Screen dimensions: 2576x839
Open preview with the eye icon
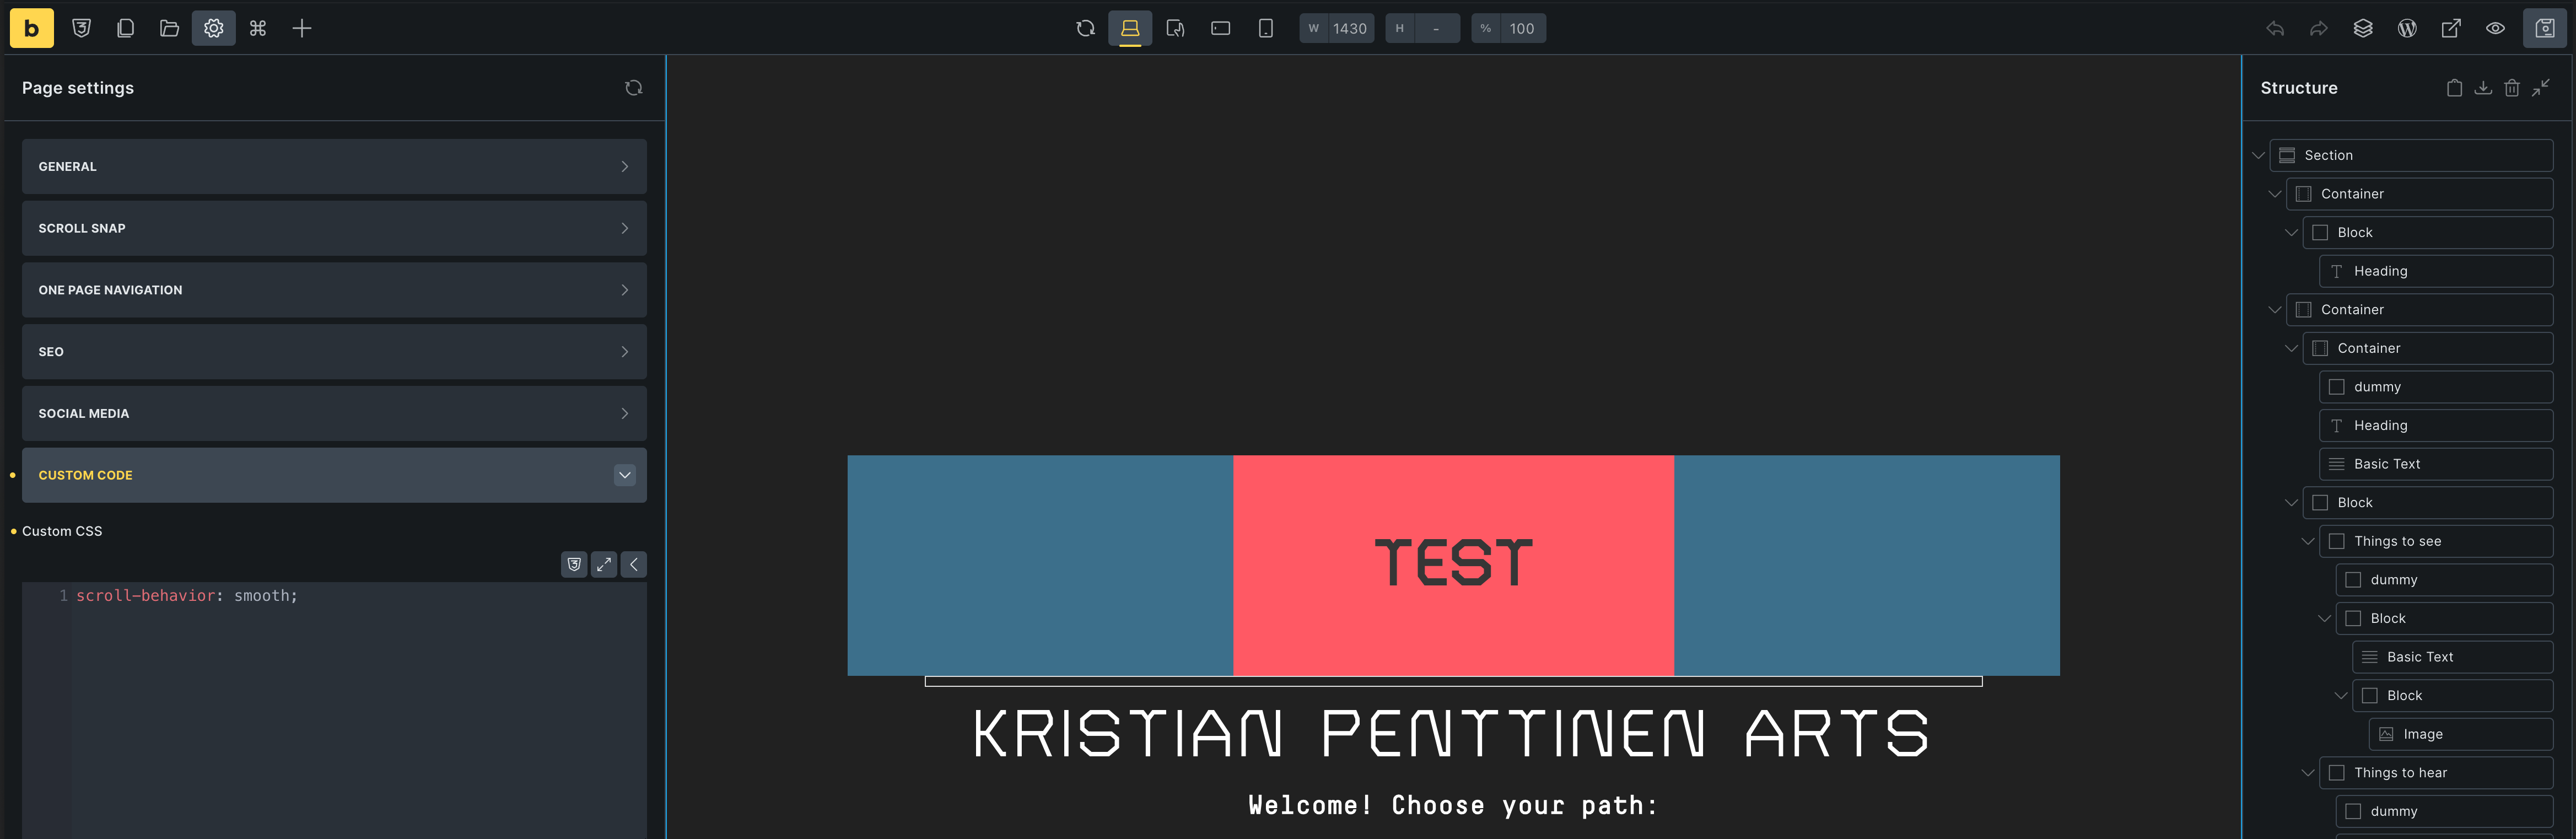[2495, 28]
